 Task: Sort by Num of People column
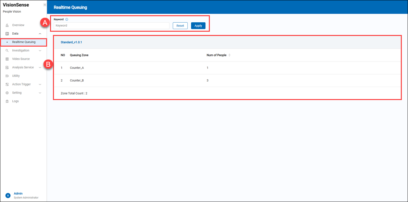[x=229, y=55]
